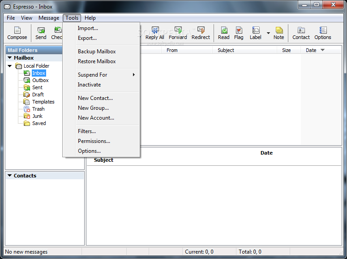Screen dimensions: 347x259
Task: Collapse the Local Folder tree arrow
Action: 9,66
